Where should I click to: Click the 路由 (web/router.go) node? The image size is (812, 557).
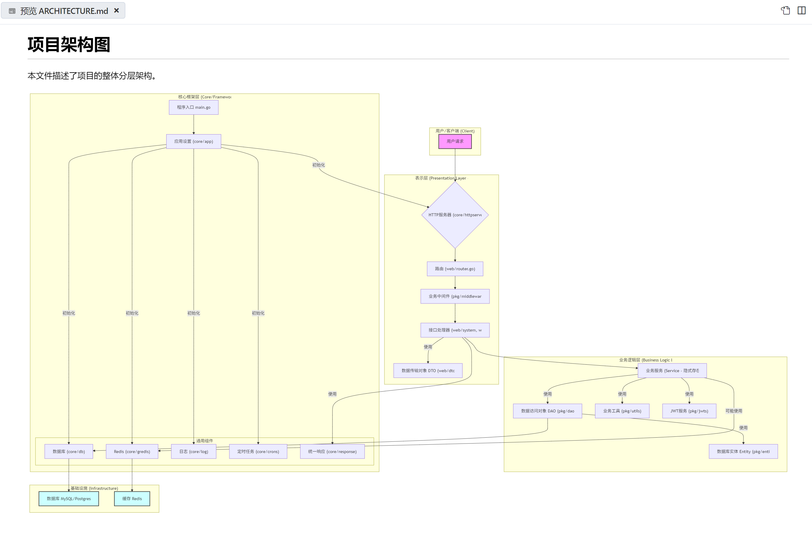(x=455, y=269)
